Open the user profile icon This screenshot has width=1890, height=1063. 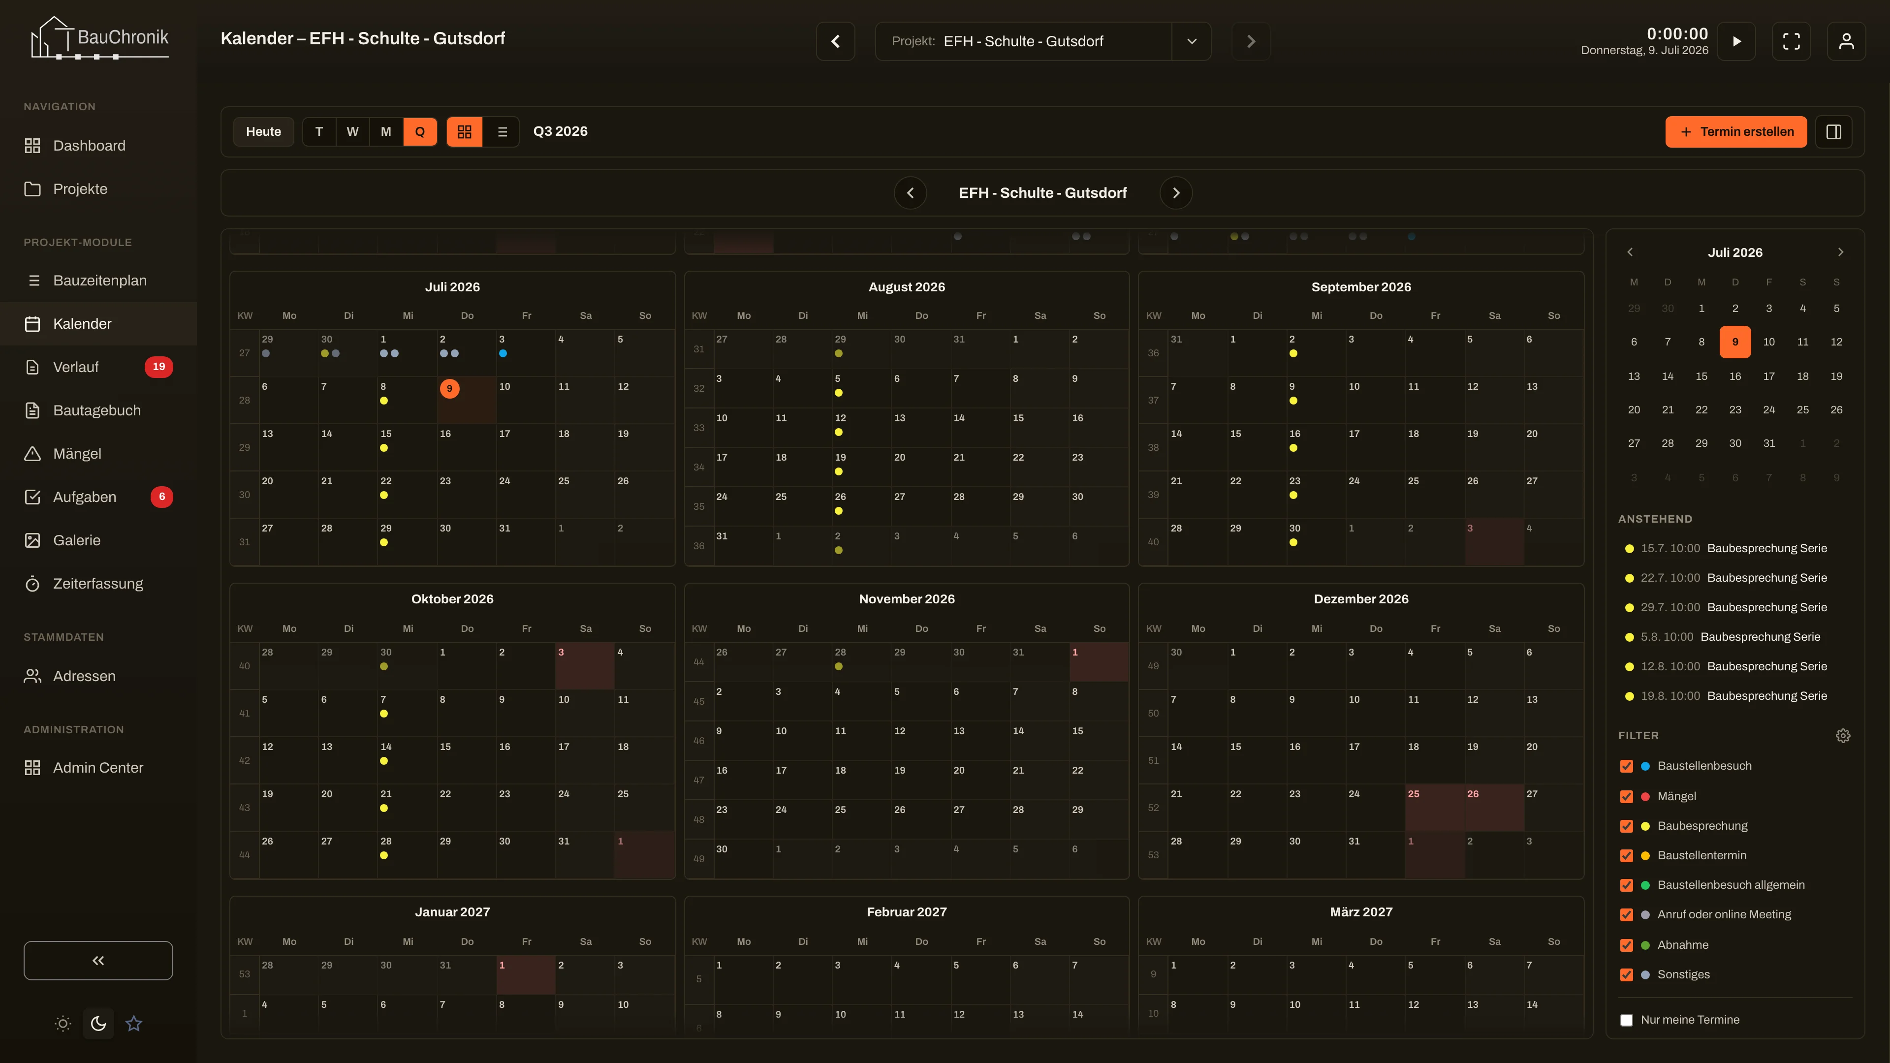point(1846,41)
